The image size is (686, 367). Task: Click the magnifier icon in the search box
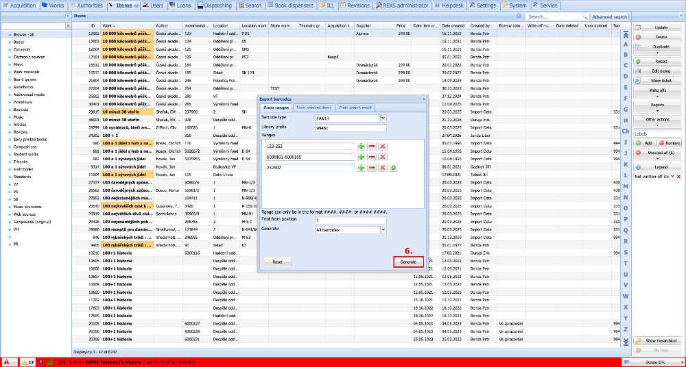pos(584,16)
